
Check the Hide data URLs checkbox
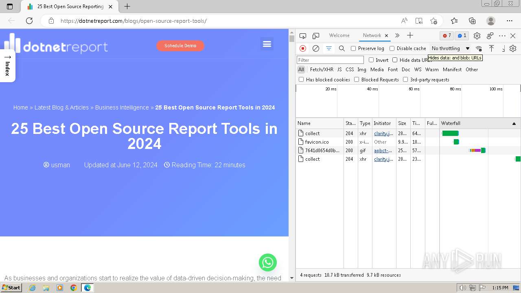coord(395,60)
